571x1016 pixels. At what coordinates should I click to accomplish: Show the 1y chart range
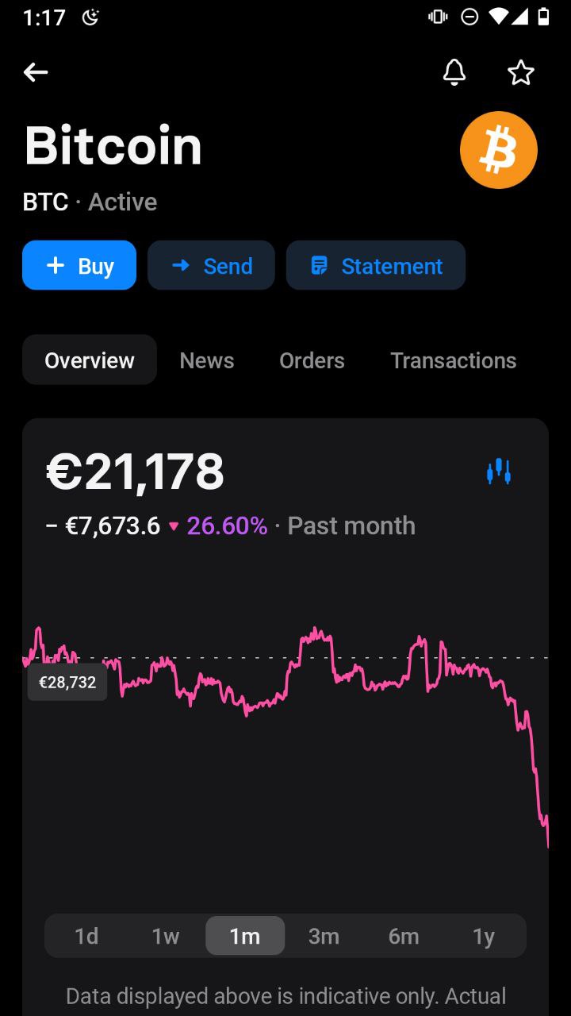484,936
